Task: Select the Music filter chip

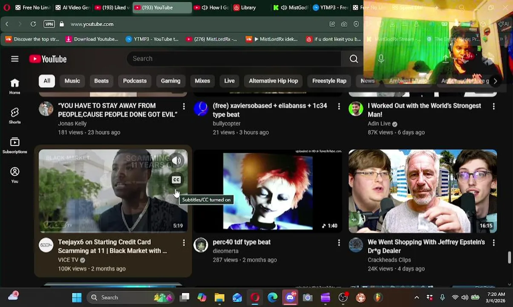Action: click(x=72, y=81)
